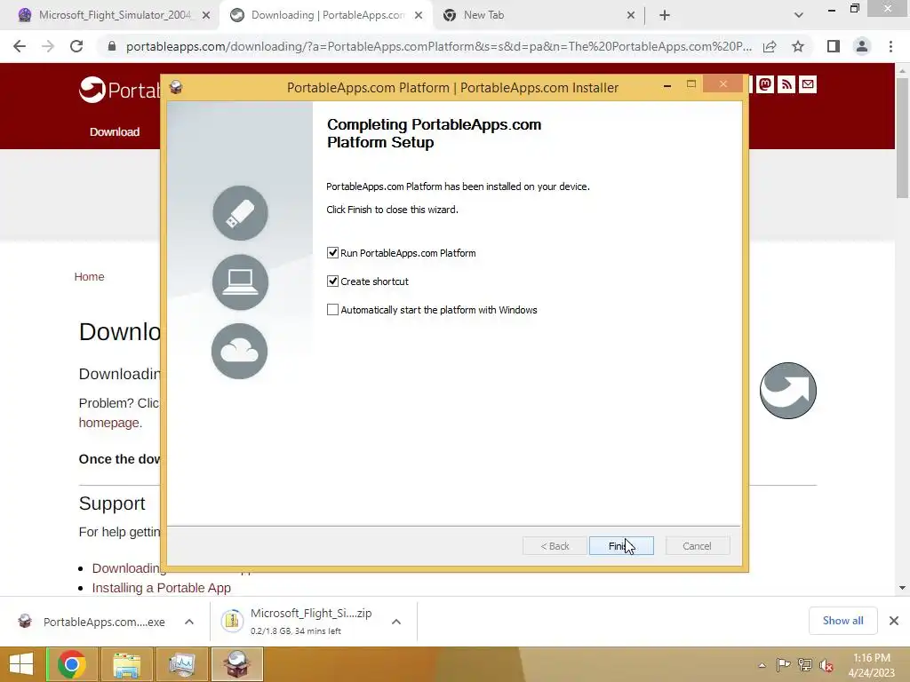Click the Home breadcrumb link
The image size is (910, 682).
90,277
